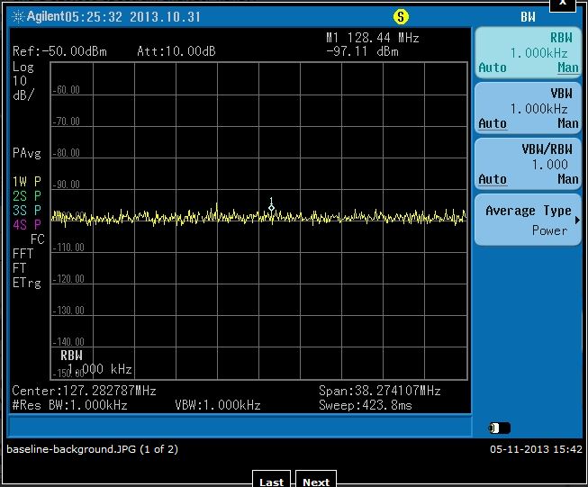This screenshot has height=487, width=588.
Task: Click the bottom VBW:1.000kHz readout
Action: 218,405
